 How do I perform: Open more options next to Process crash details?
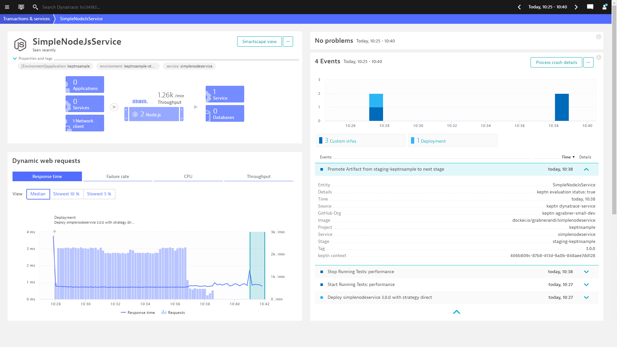588,62
